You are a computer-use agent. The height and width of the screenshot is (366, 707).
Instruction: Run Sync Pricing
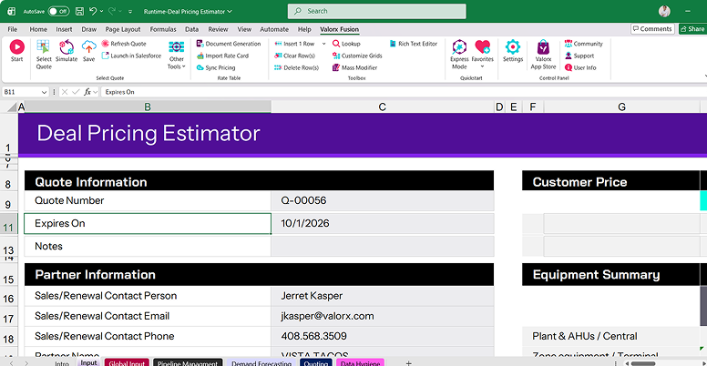coord(216,67)
